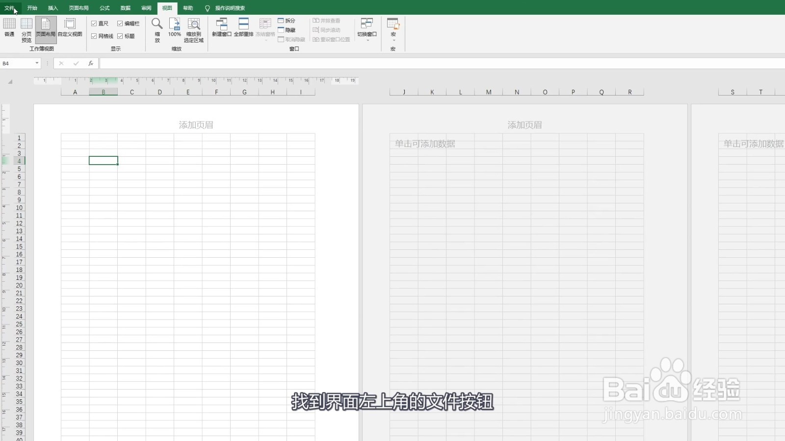
Task: Confirm entry with checkmark icon
Action: 76,63
